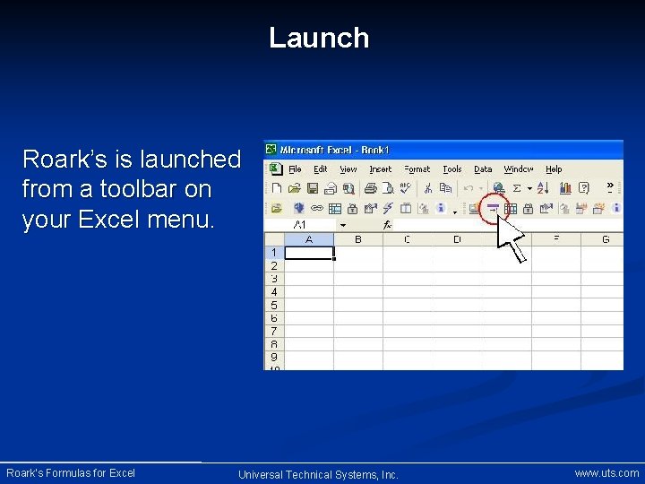Viewport: 645px width, 484px height.
Task: Select column A header
Action: pos(309,239)
